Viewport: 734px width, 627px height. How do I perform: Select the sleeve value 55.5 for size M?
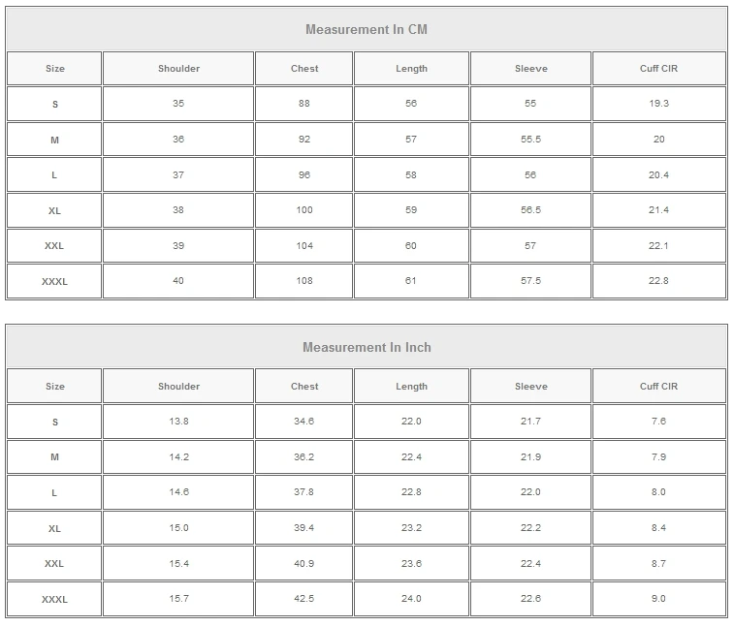pyautogui.click(x=530, y=140)
